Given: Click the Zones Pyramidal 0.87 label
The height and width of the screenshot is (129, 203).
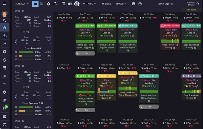Looking at the screenshot, I should (x=33, y=103).
